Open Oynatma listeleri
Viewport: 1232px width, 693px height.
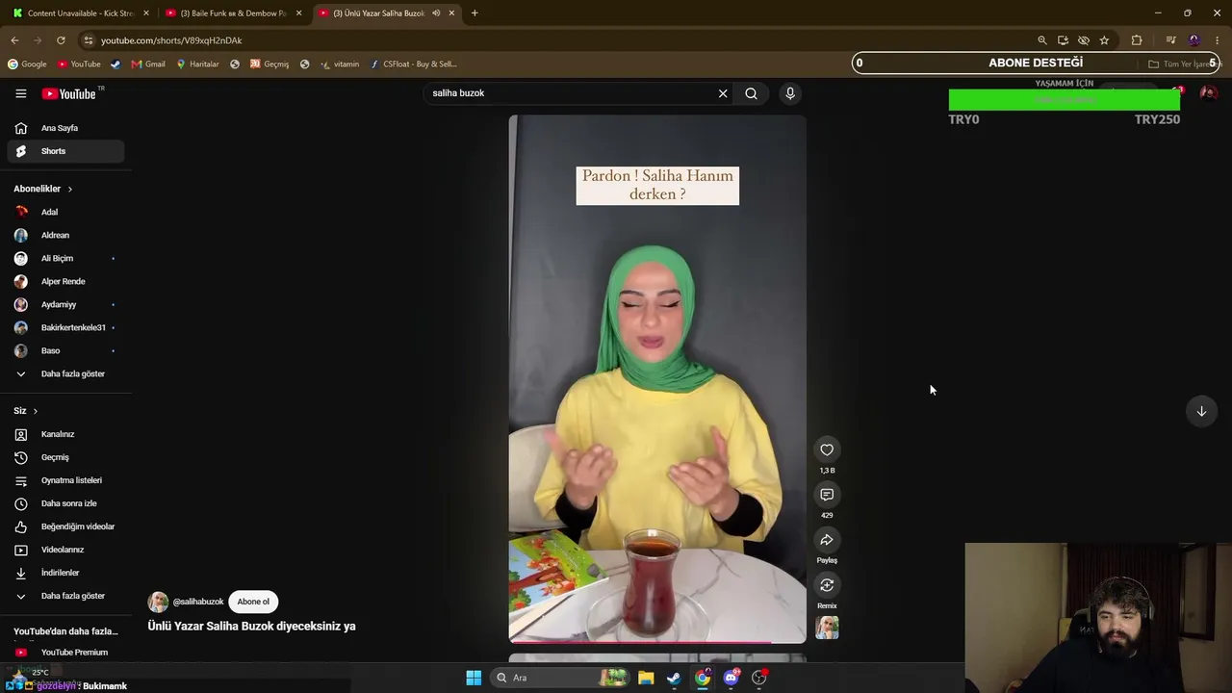click(x=65, y=480)
